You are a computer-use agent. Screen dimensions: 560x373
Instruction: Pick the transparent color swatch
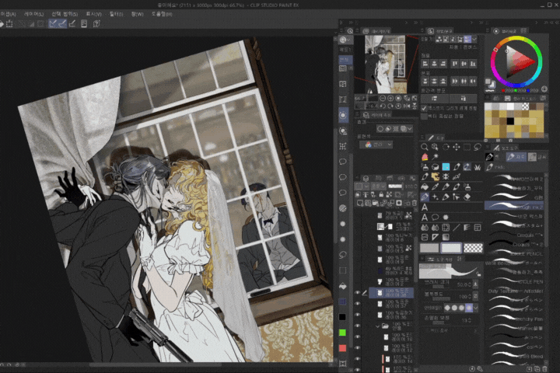point(473,248)
